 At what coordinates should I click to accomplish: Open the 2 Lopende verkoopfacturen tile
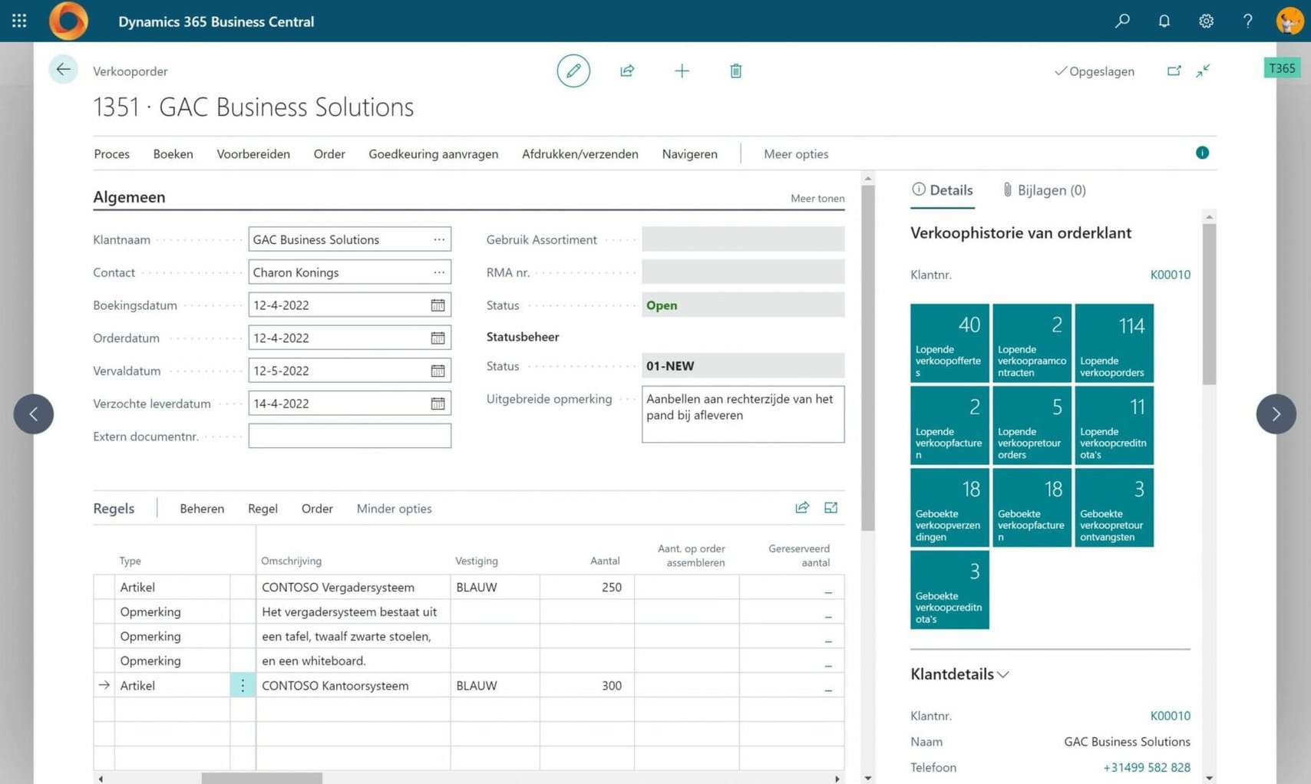tap(949, 425)
